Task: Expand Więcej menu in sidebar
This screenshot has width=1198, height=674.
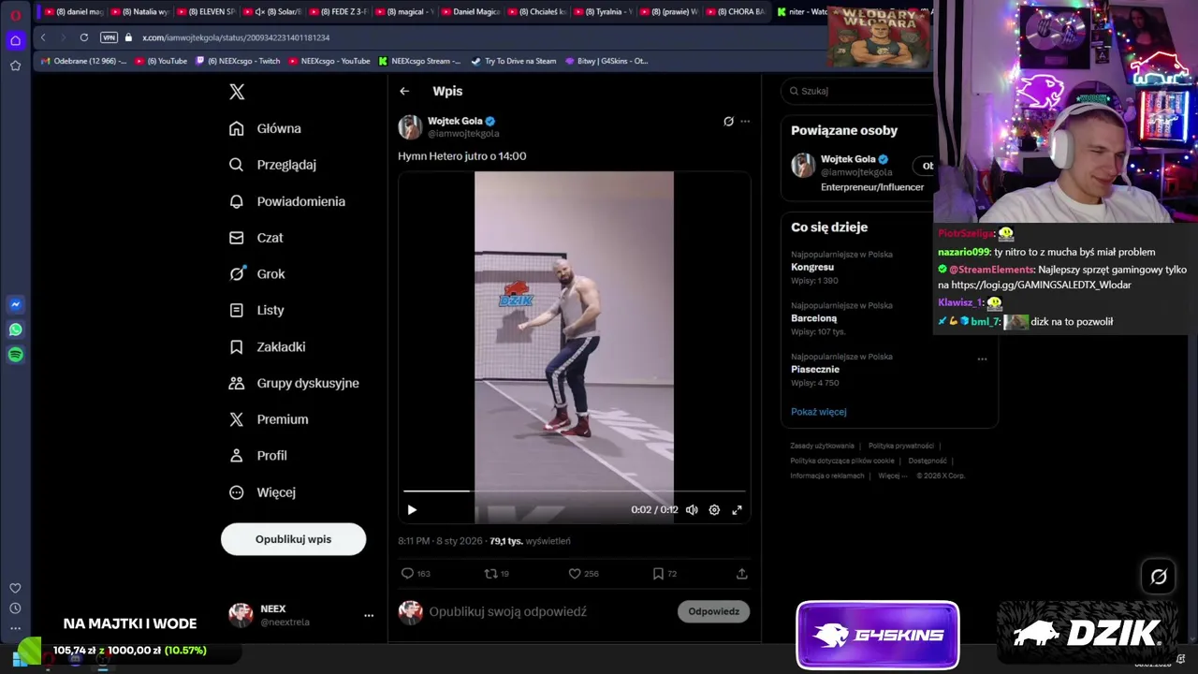Action: point(262,492)
